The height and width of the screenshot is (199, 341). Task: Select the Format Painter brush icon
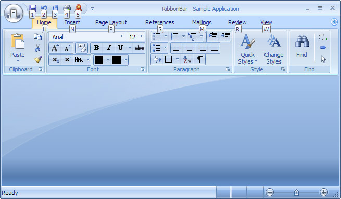[x=38, y=59]
